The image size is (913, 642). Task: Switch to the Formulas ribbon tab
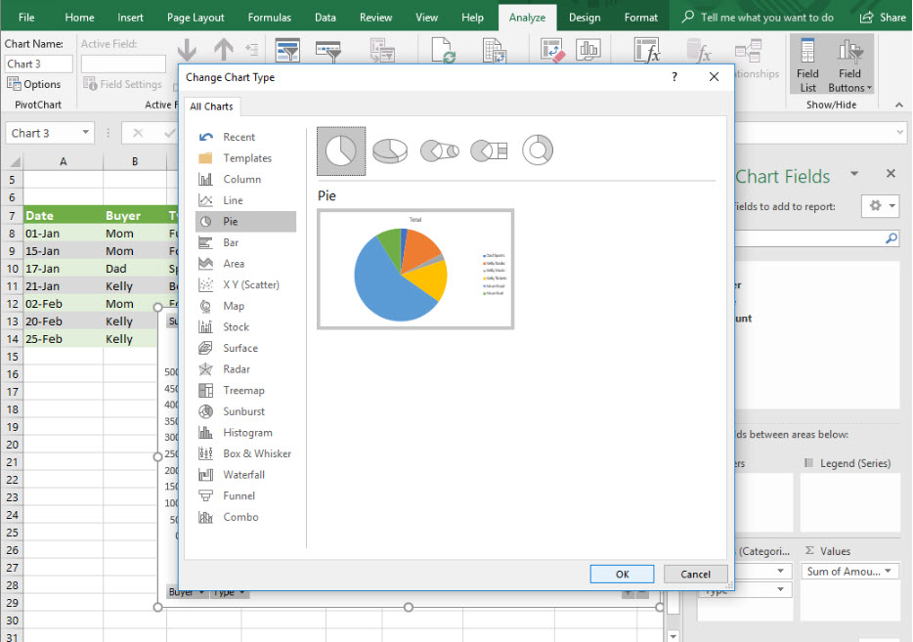[x=269, y=18]
